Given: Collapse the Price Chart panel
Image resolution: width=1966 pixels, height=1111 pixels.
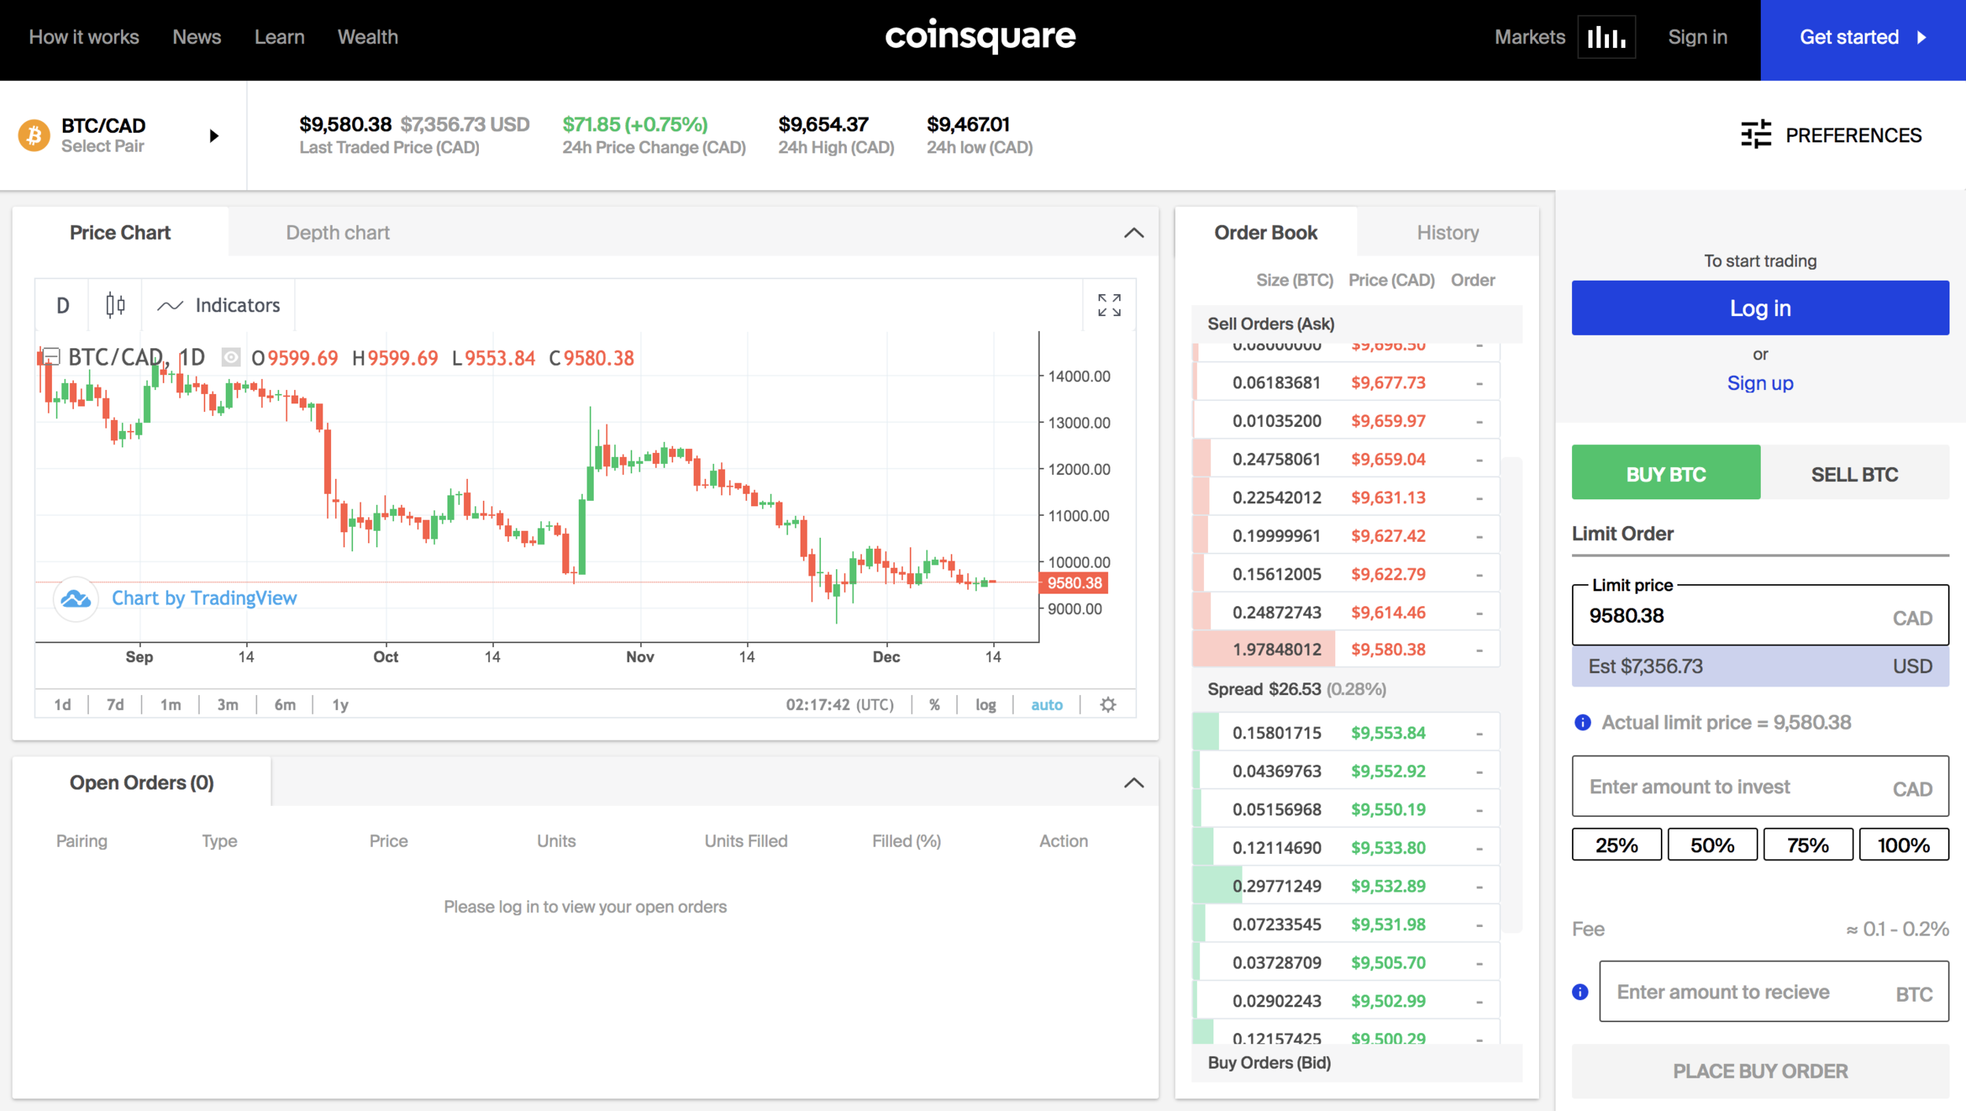Looking at the screenshot, I should point(1133,233).
